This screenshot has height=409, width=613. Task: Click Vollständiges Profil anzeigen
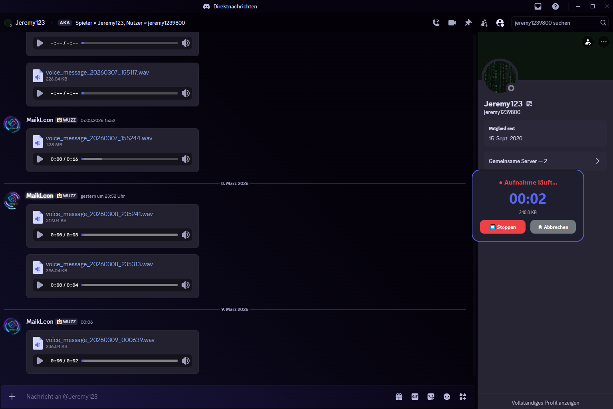coord(546,403)
